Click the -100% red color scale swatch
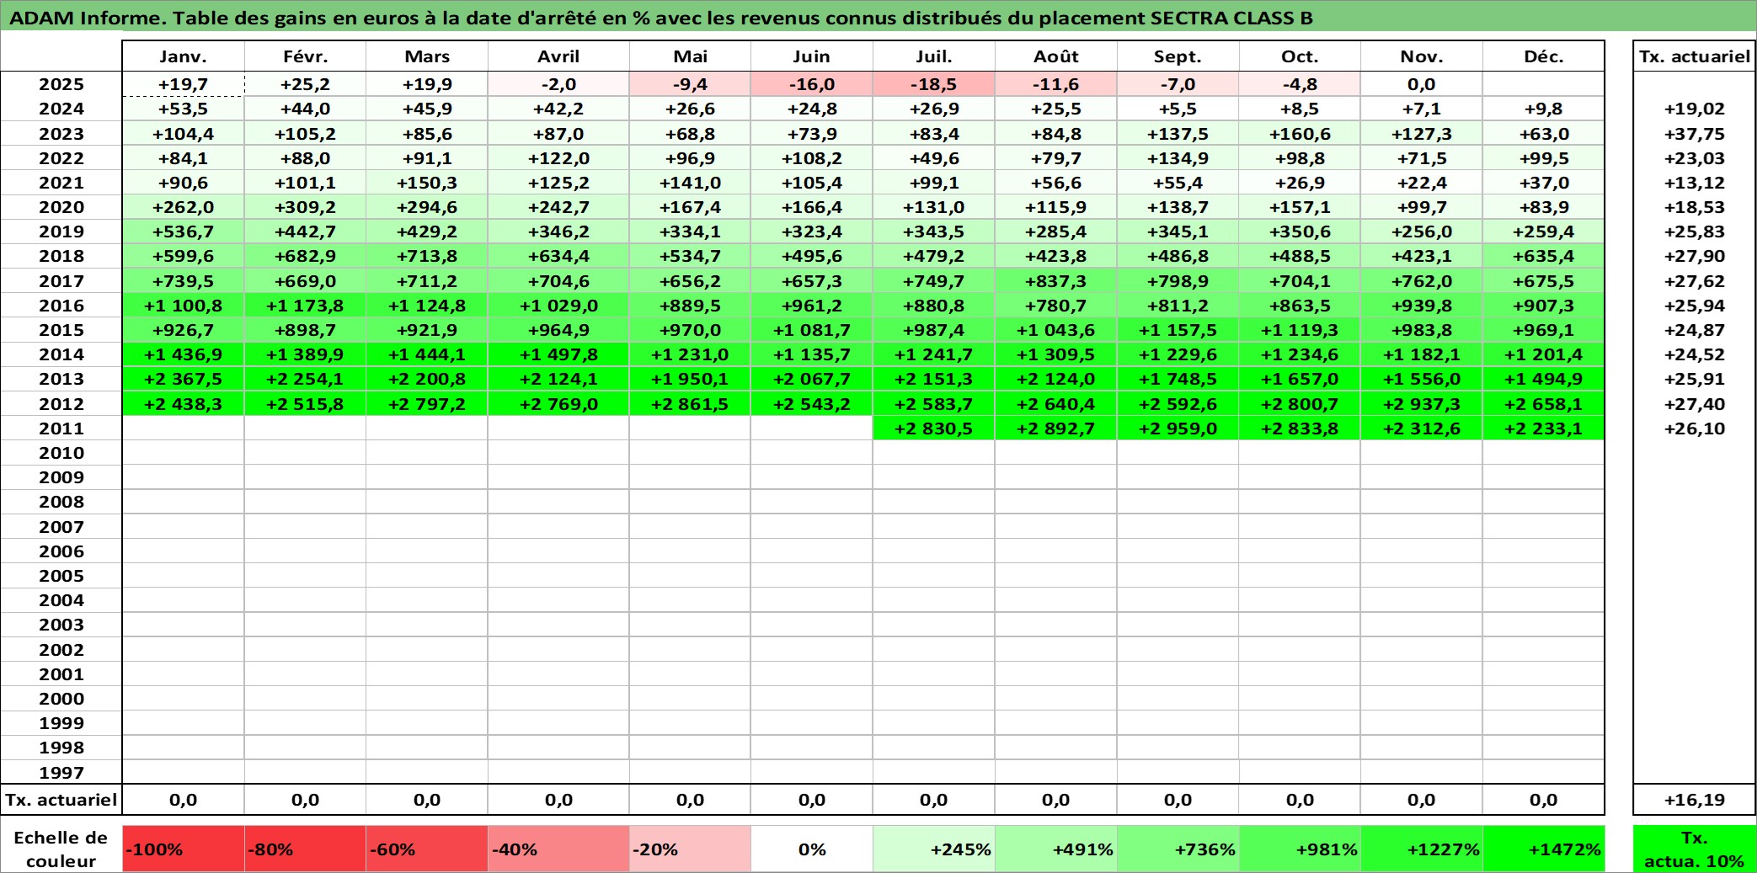Screen dimensions: 1757x873 (x=183, y=849)
